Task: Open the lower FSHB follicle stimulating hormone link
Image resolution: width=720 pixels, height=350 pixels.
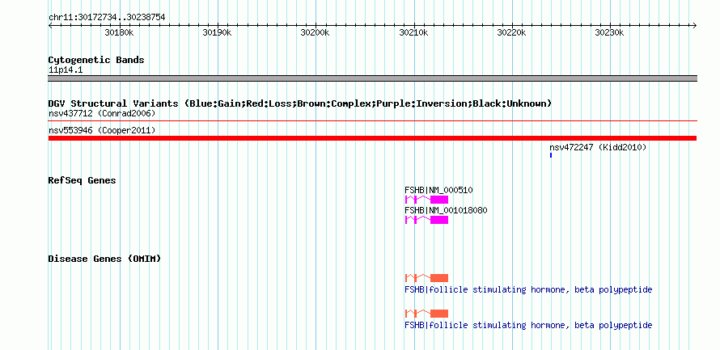Action: (x=528, y=325)
